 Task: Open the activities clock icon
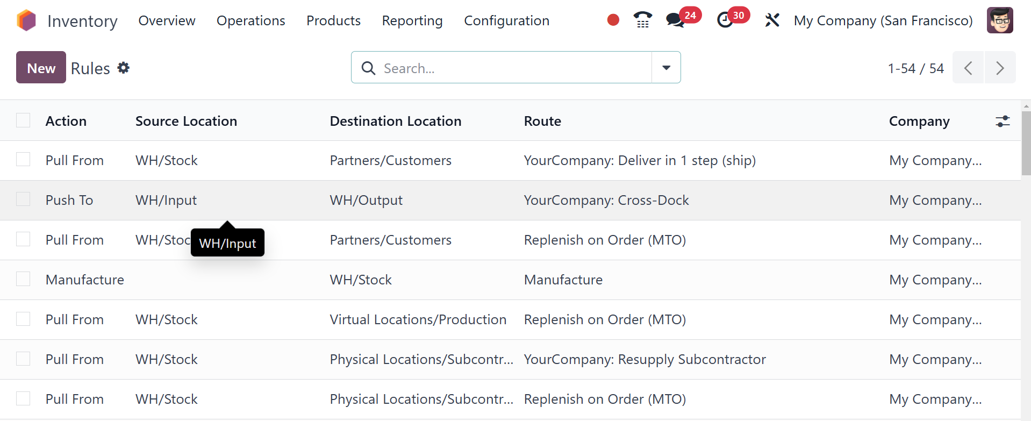725,20
